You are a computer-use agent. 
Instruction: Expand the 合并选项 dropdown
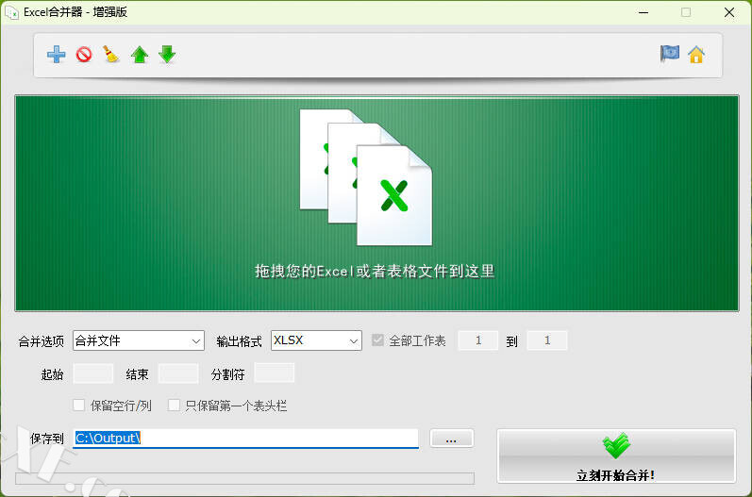[x=139, y=340]
